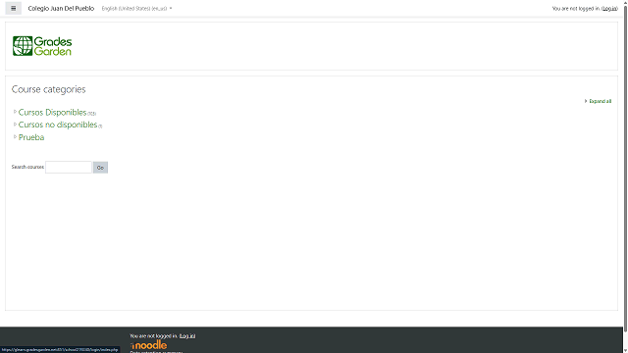
Task: Open the Cursos no disponibles category link
Action: click(x=58, y=125)
